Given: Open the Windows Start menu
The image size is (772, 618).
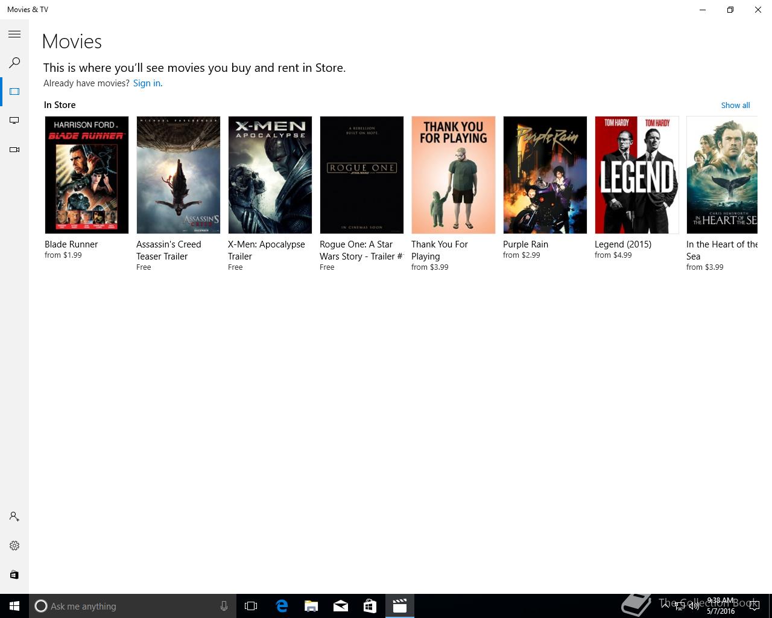Looking at the screenshot, I should [x=14, y=606].
